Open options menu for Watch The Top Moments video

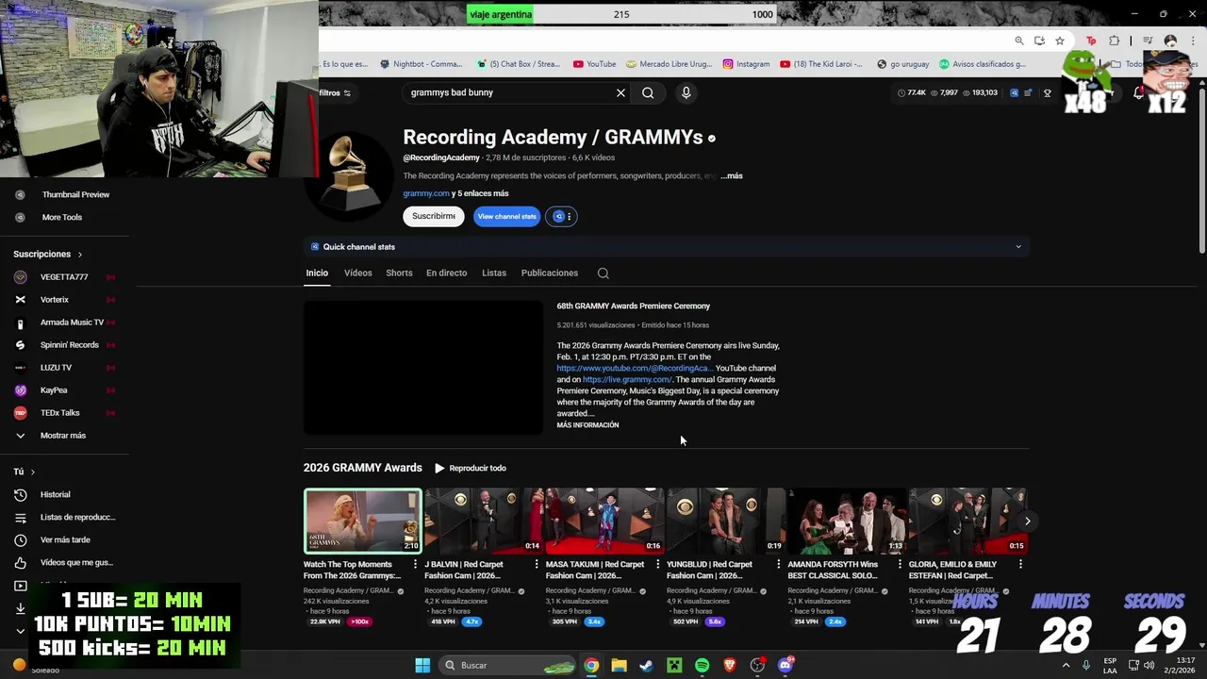(416, 564)
